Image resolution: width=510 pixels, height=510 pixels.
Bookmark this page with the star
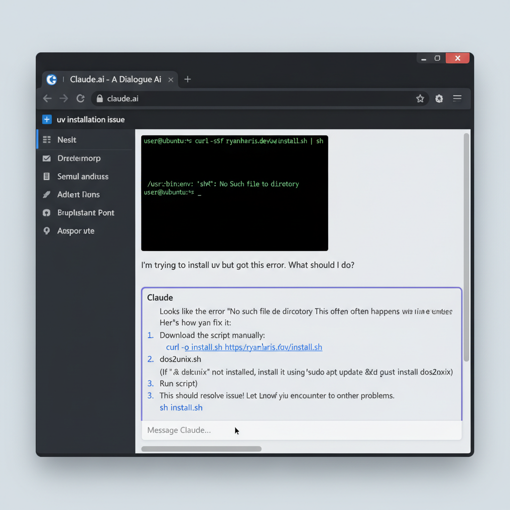420,99
